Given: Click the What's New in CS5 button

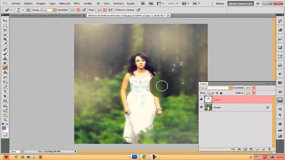Looking at the screenshot, I should (241, 4).
